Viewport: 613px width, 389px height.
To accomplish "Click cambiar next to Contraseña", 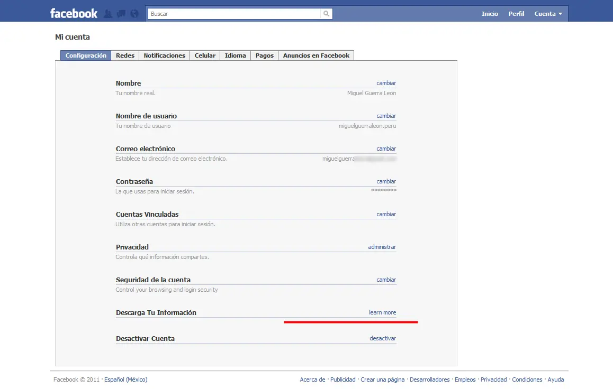I will (386, 181).
